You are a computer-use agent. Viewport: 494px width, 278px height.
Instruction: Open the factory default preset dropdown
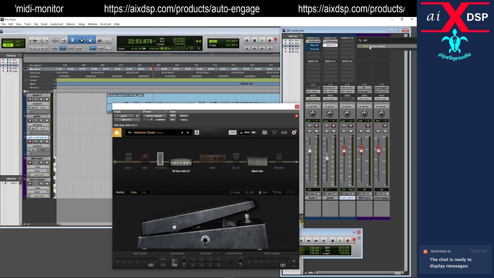point(154,116)
